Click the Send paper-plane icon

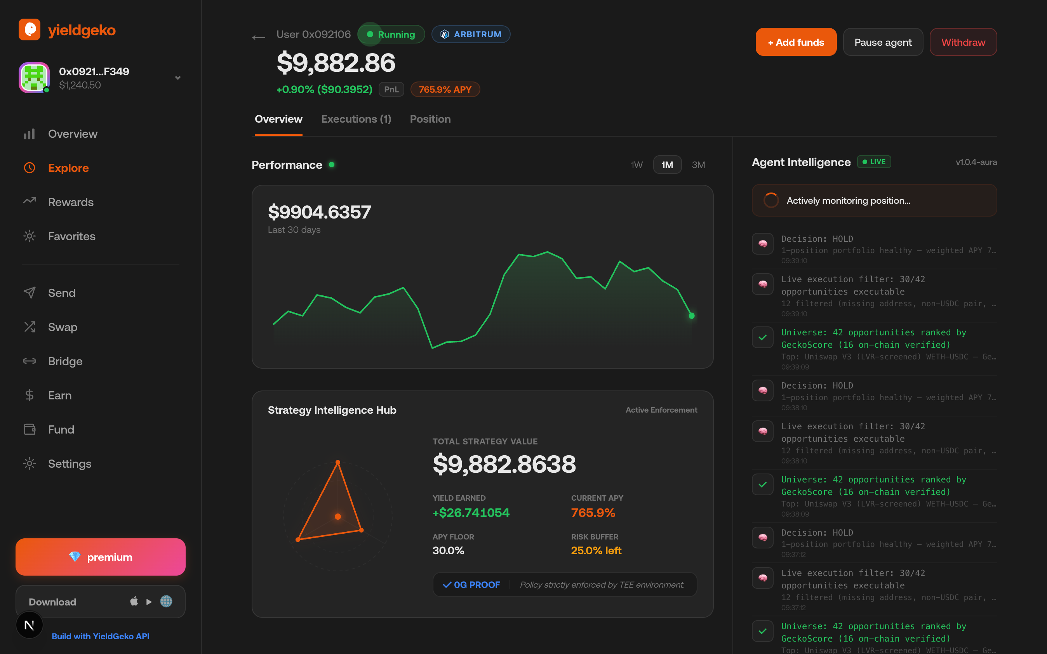pos(30,293)
